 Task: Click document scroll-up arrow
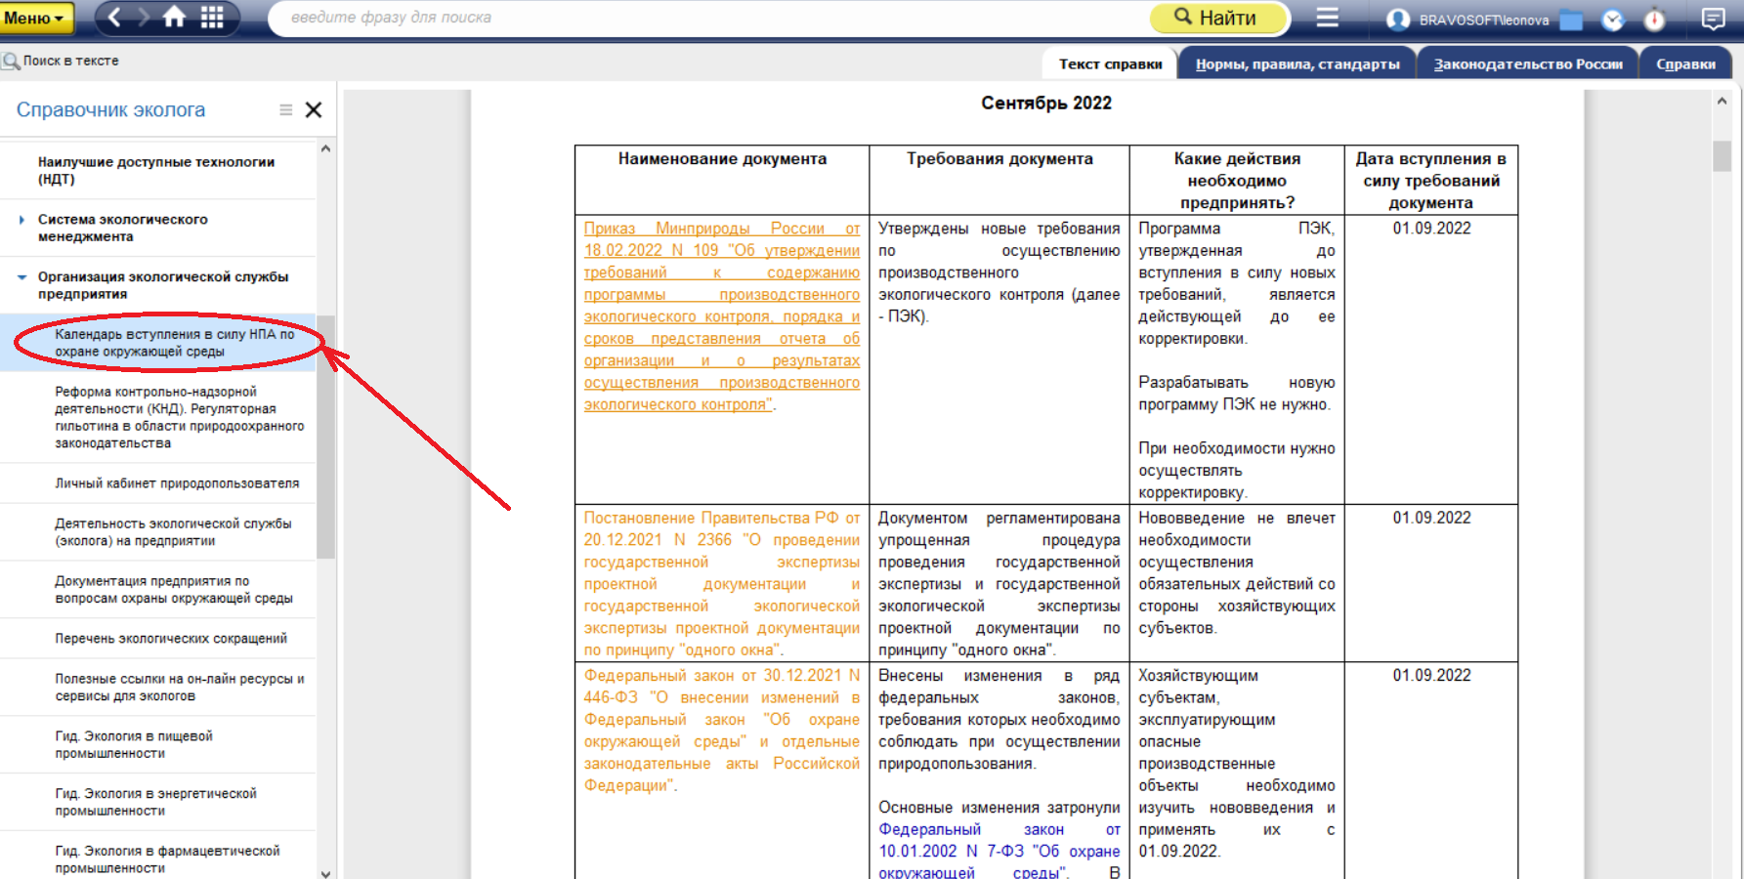point(1722,101)
